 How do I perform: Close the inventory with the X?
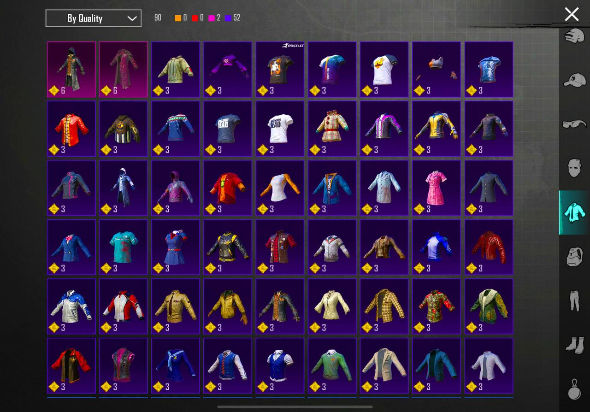572,14
